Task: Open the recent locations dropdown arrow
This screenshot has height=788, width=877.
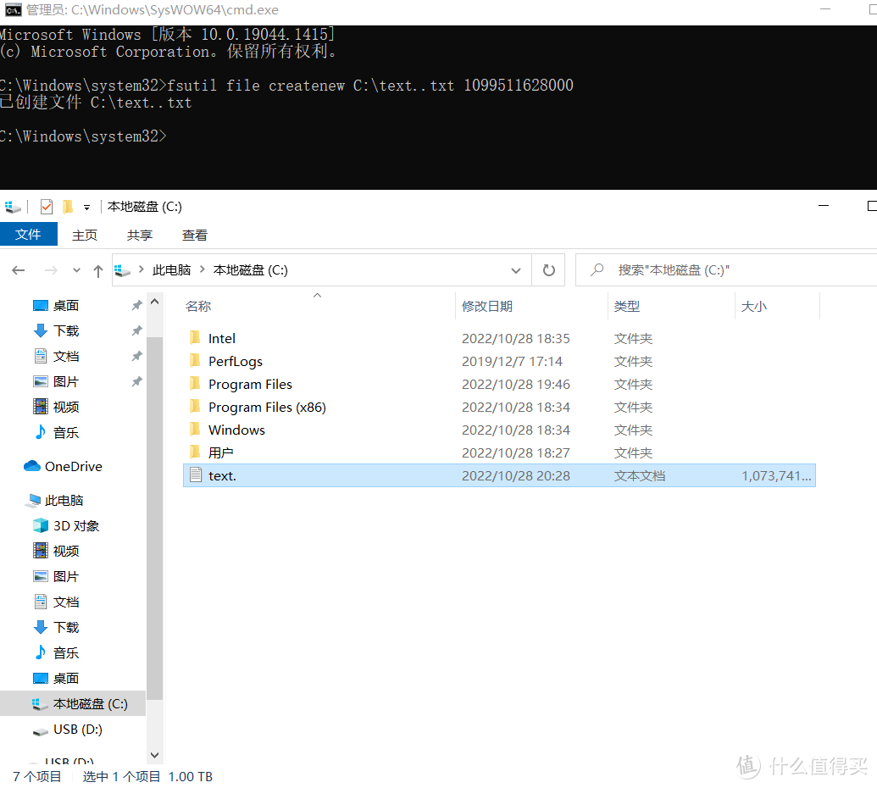Action: point(76,270)
